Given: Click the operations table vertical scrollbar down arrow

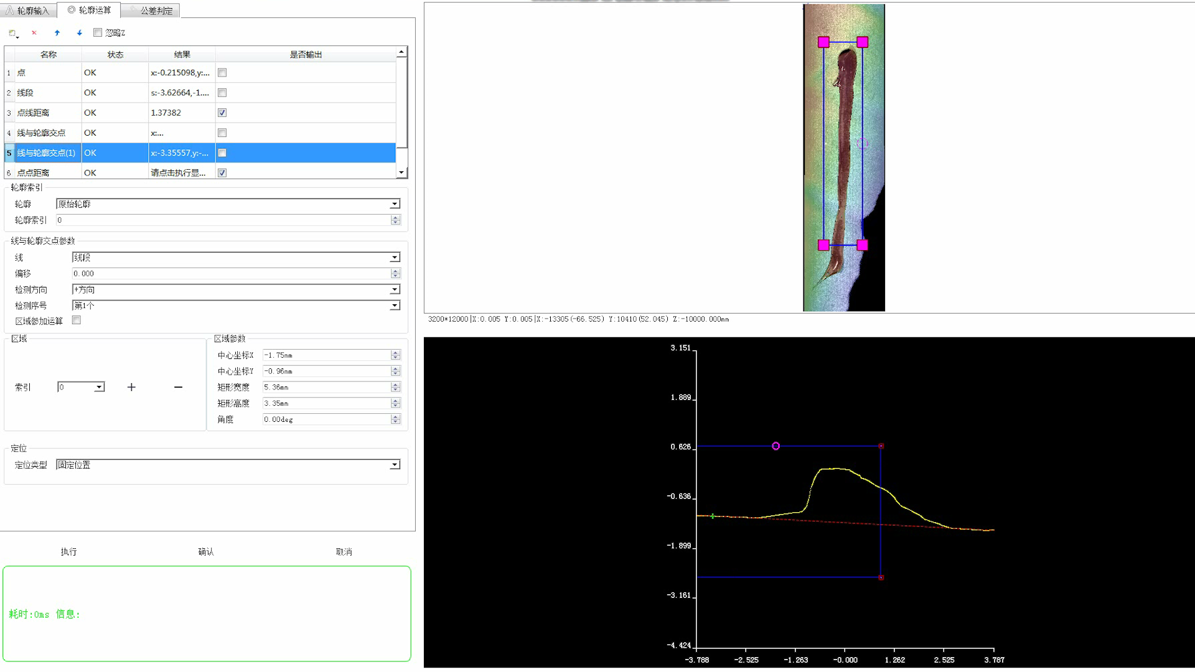Looking at the screenshot, I should tap(401, 172).
